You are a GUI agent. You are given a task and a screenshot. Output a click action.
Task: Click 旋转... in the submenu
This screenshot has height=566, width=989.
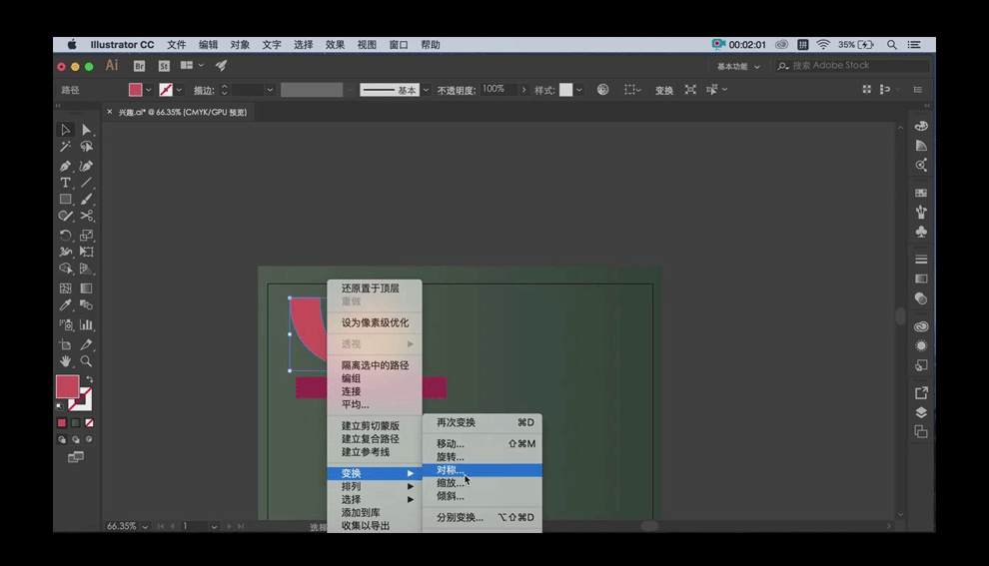pyautogui.click(x=451, y=456)
